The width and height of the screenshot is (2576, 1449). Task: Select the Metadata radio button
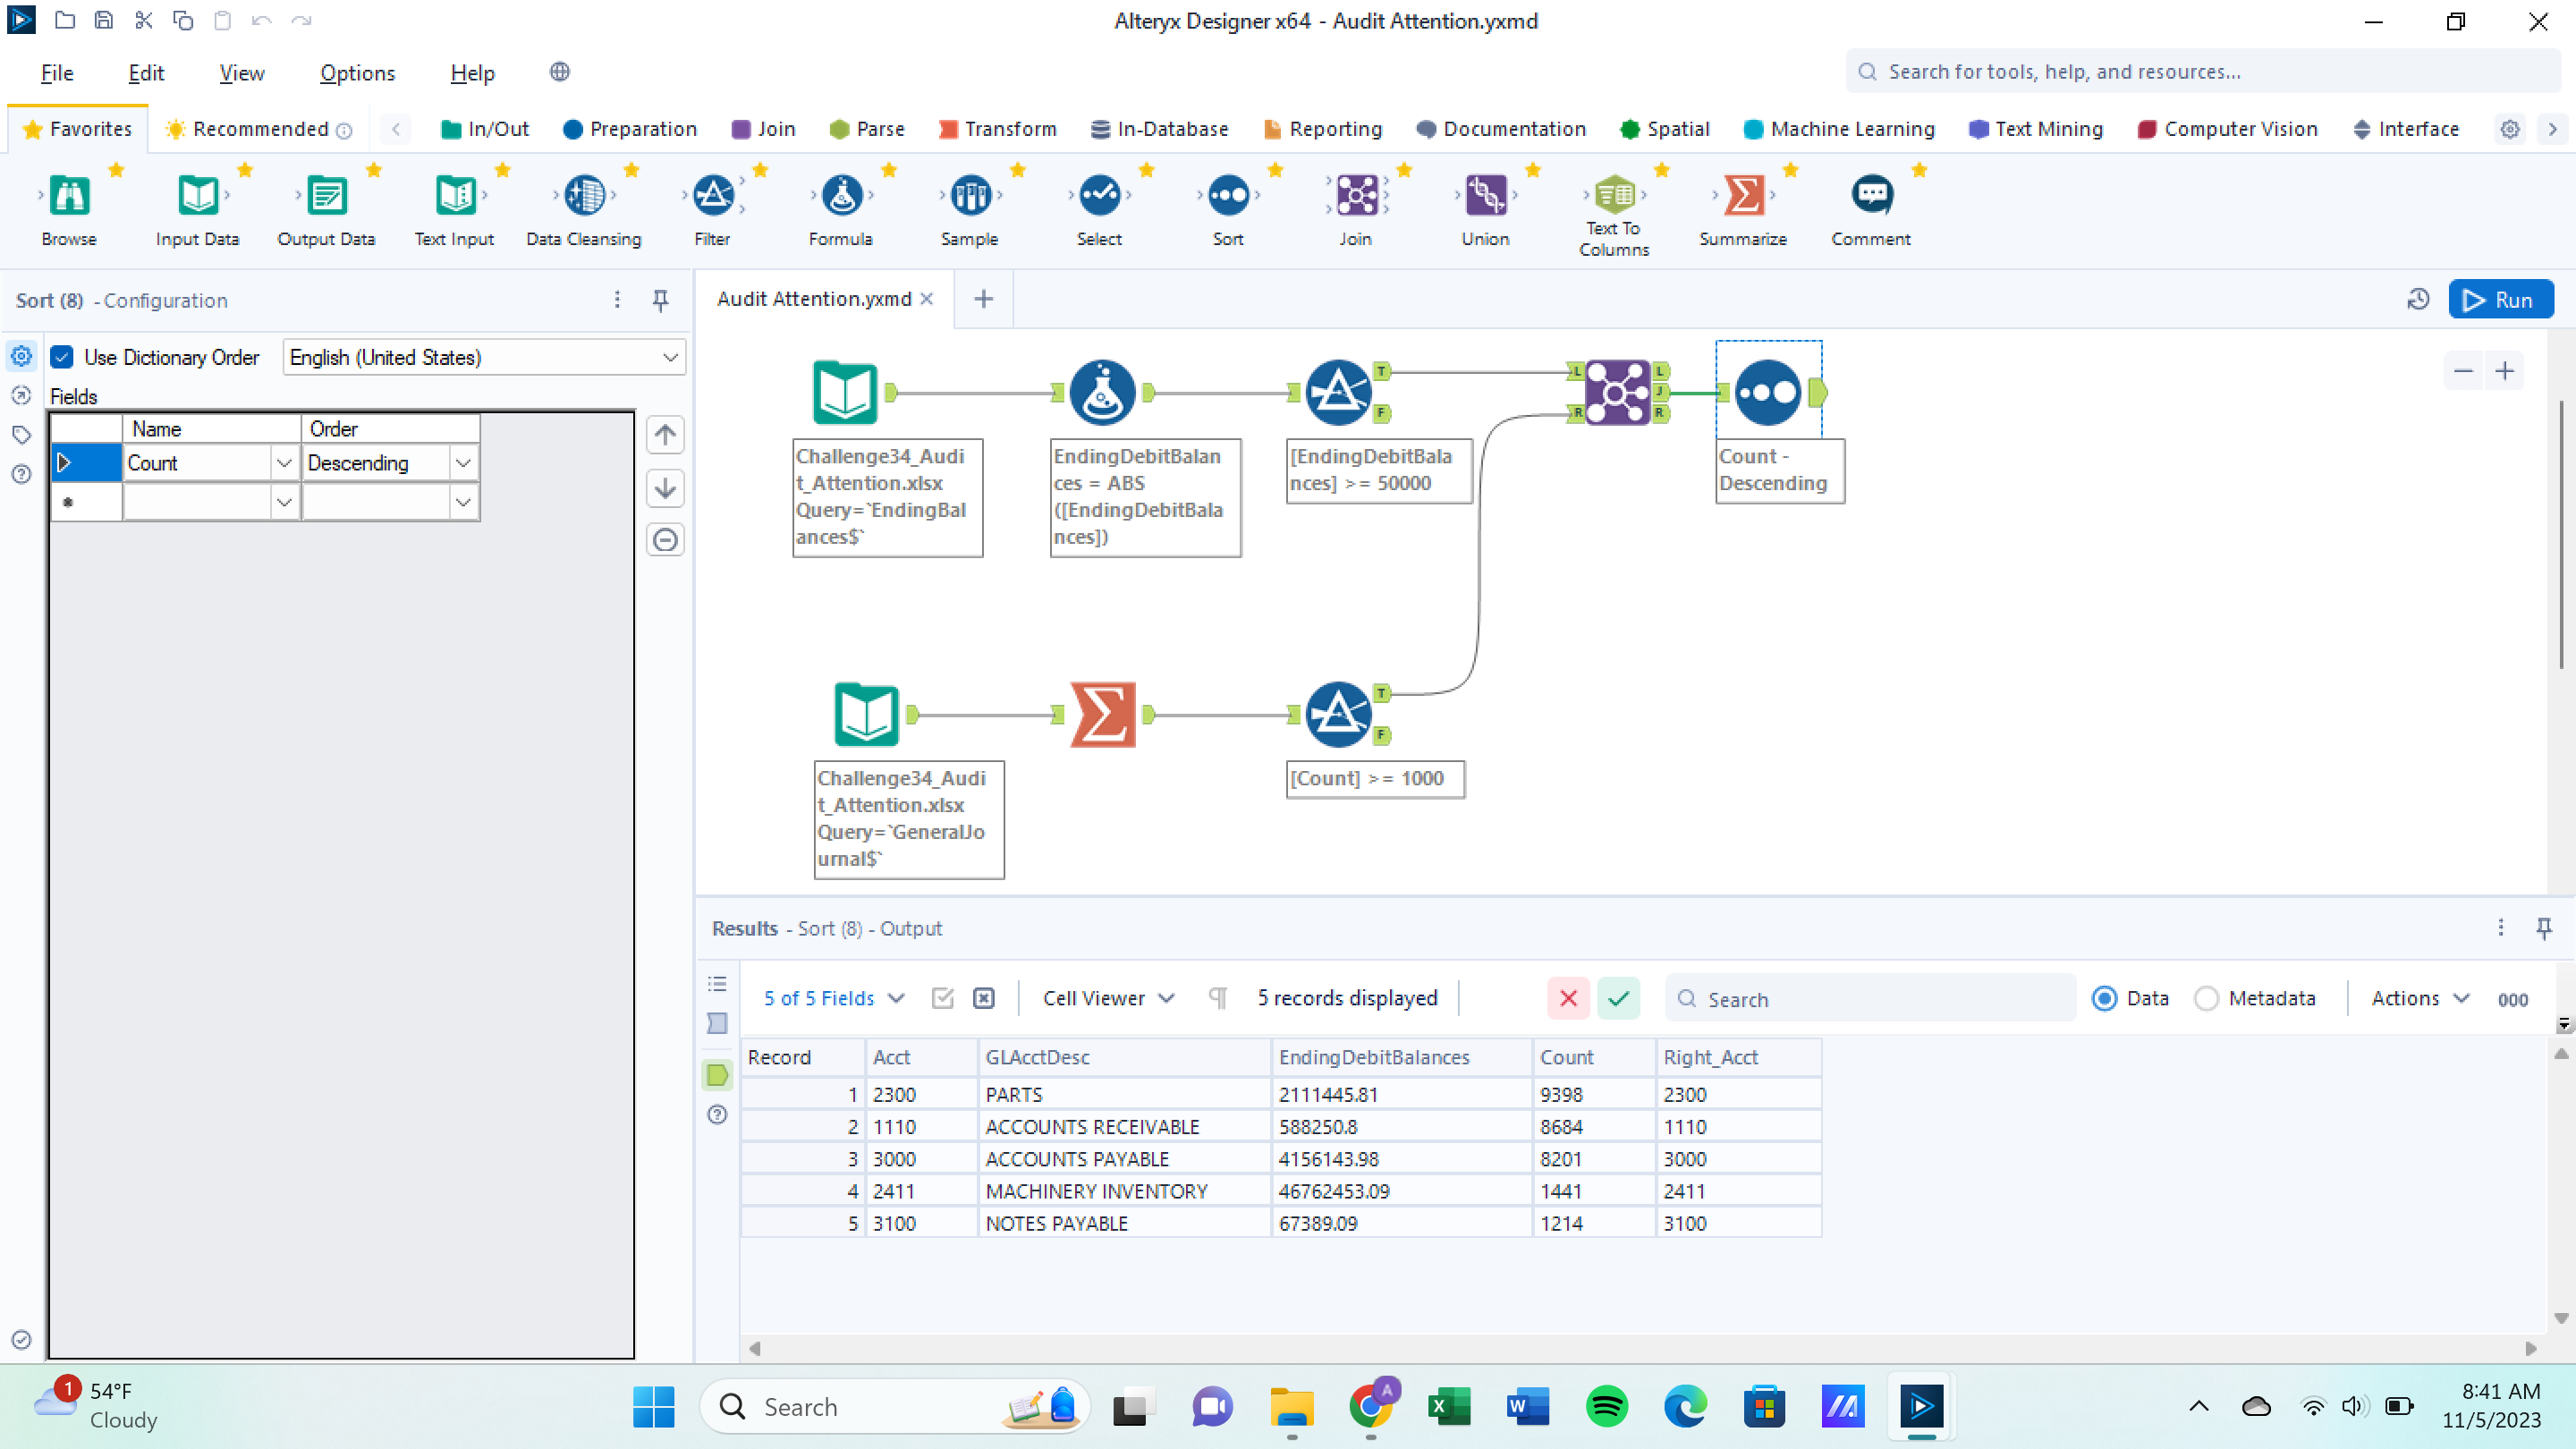2206,998
